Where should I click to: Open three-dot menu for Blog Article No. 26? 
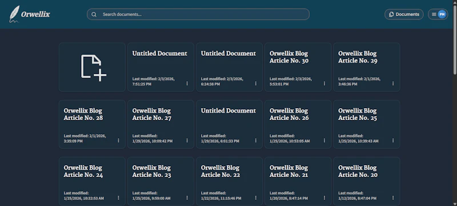[324, 141]
